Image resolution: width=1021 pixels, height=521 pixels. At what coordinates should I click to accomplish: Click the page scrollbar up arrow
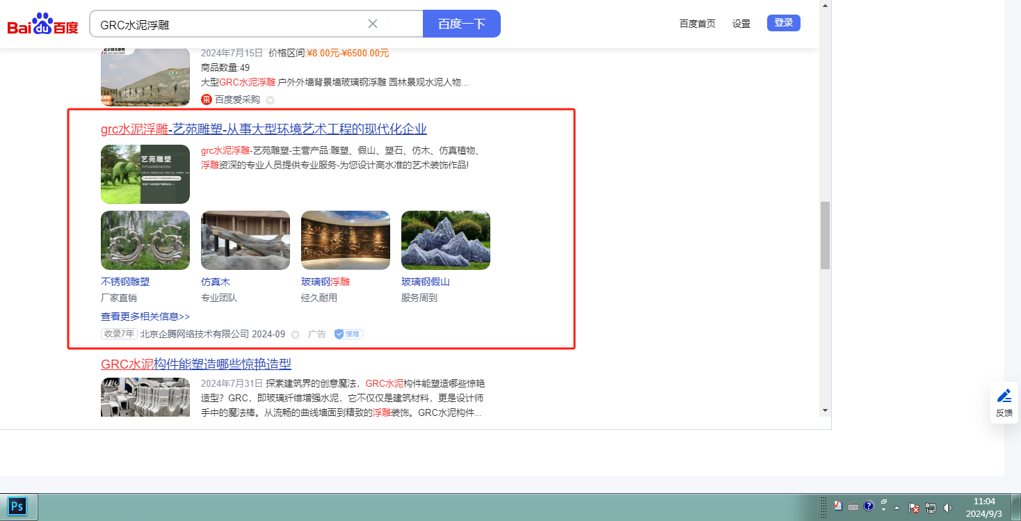pos(826,6)
